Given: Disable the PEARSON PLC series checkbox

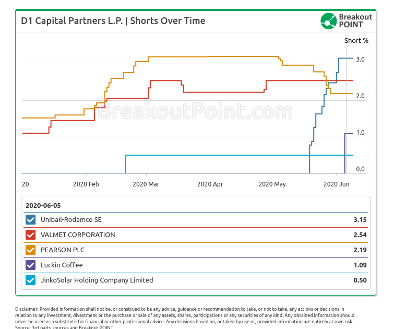Looking at the screenshot, I should (x=30, y=250).
